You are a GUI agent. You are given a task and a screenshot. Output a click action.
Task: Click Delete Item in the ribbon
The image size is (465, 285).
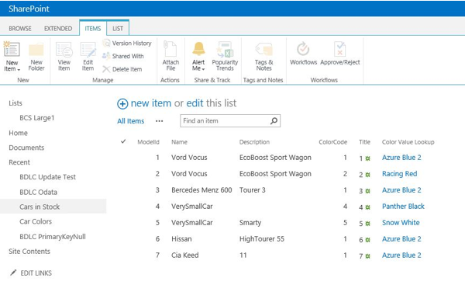click(122, 69)
